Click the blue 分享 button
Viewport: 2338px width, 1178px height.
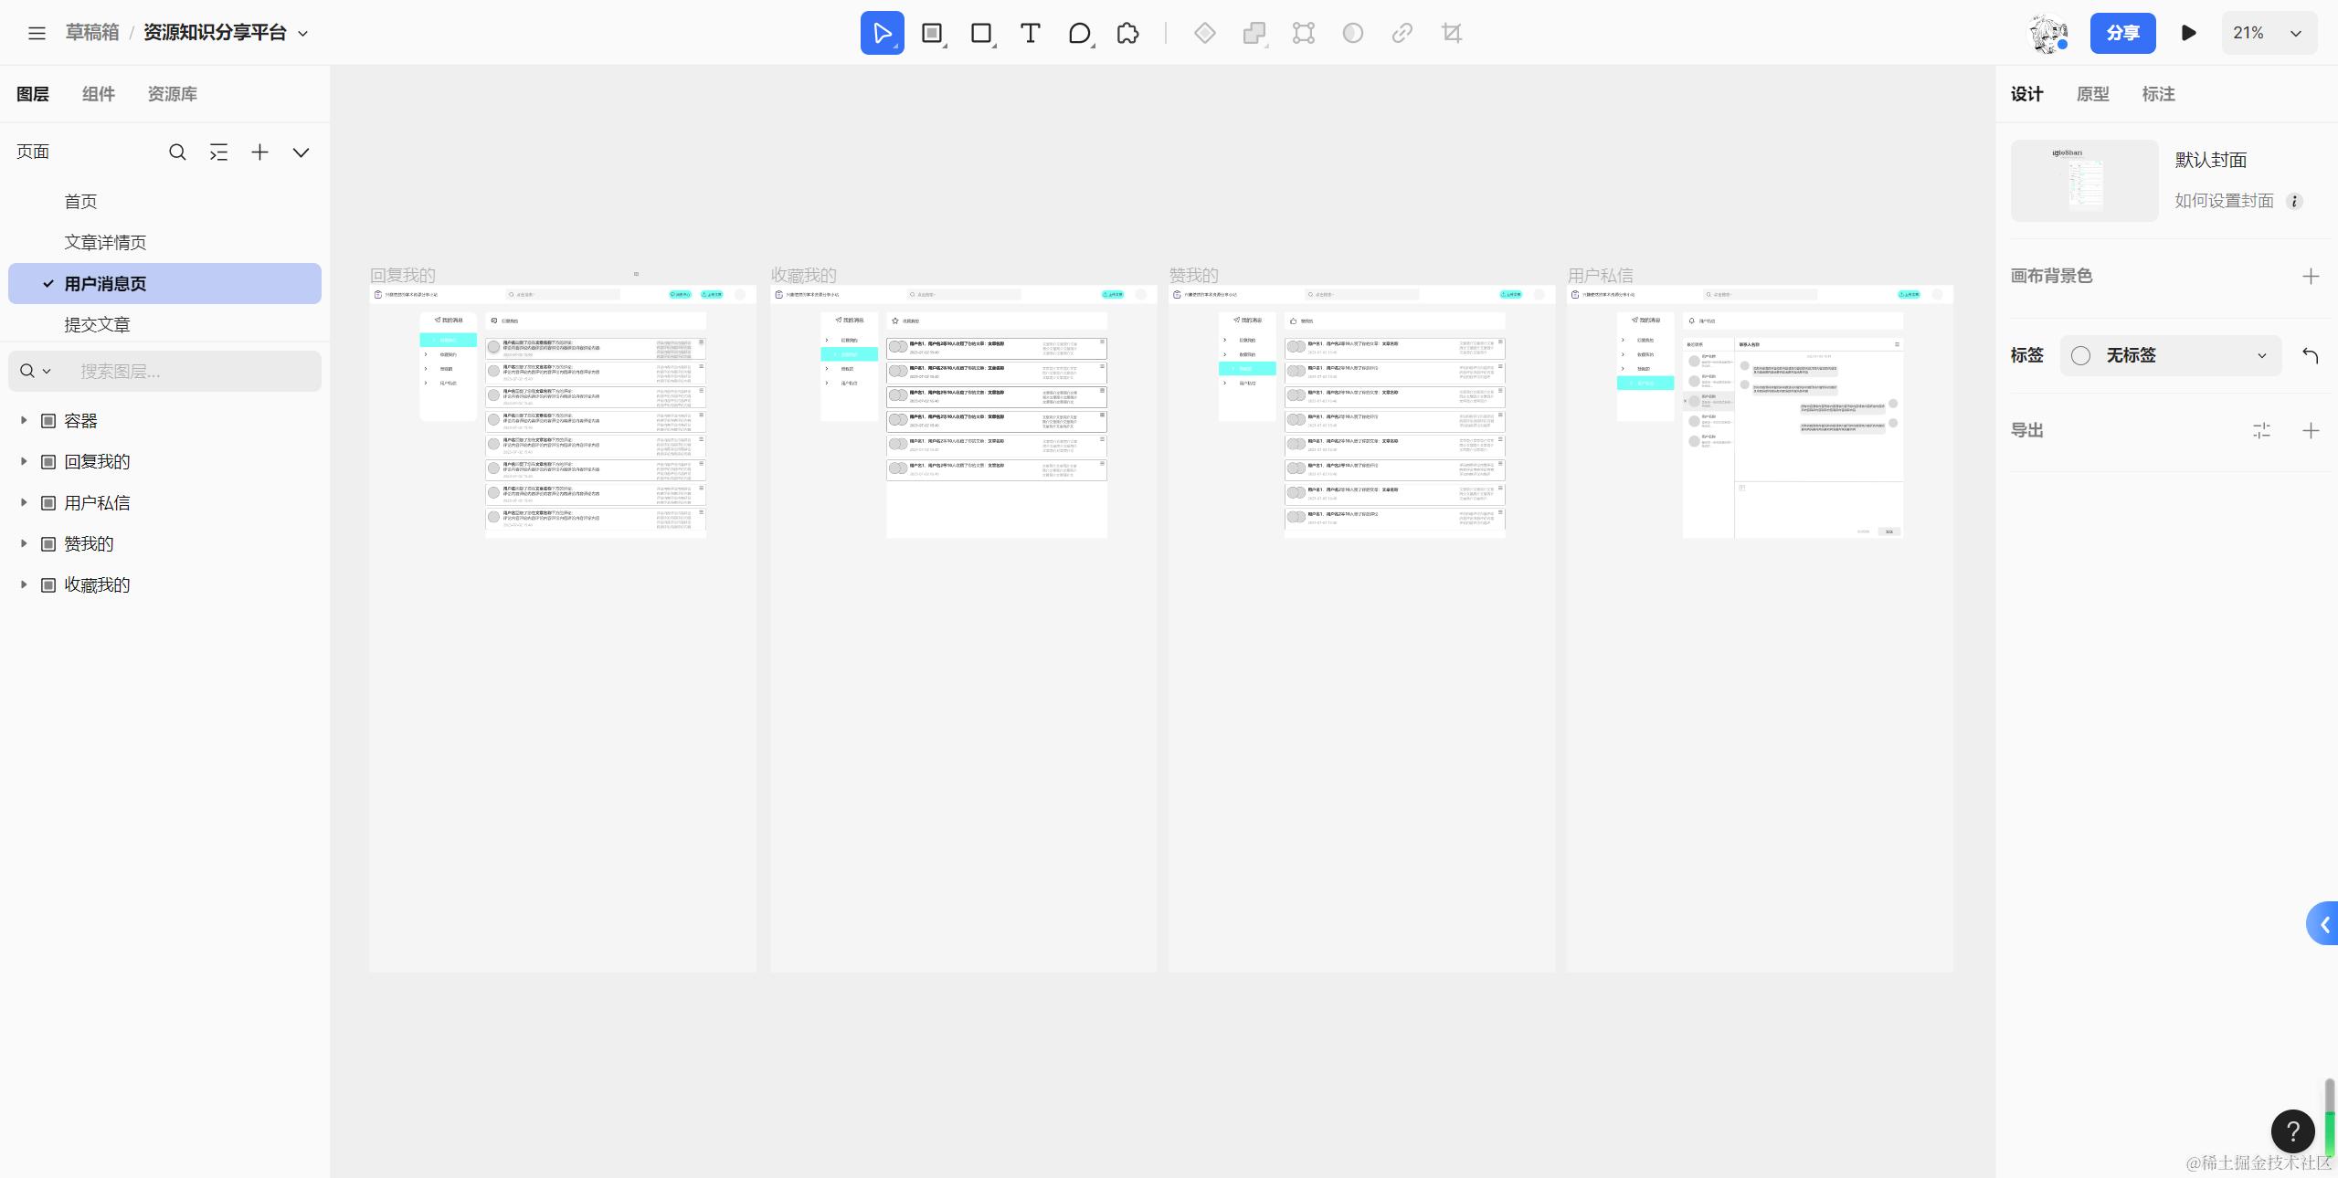pyautogui.click(x=2122, y=33)
